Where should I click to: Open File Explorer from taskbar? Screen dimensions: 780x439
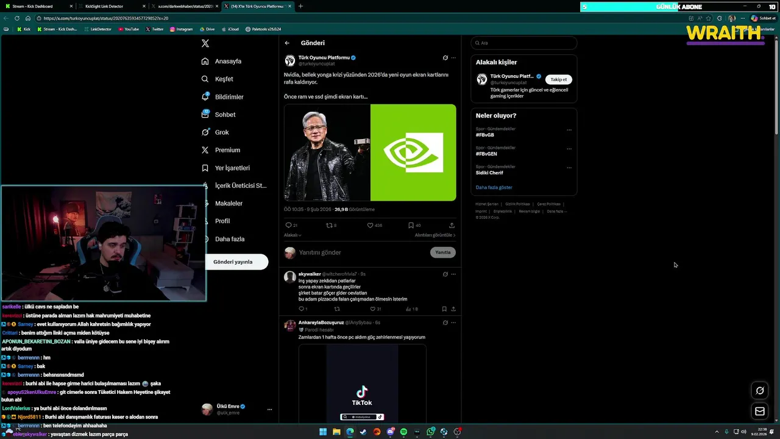click(336, 432)
